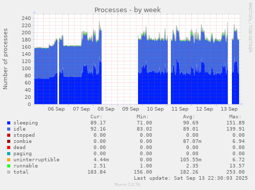Image resolution: width=255 pixels, height=190 pixels.
Task: Click the chart title Processes - by week
Action: (128, 10)
